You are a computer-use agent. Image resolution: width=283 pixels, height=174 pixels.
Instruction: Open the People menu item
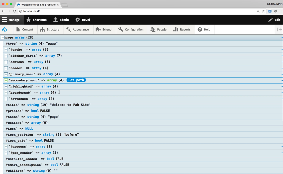click(x=159, y=29)
